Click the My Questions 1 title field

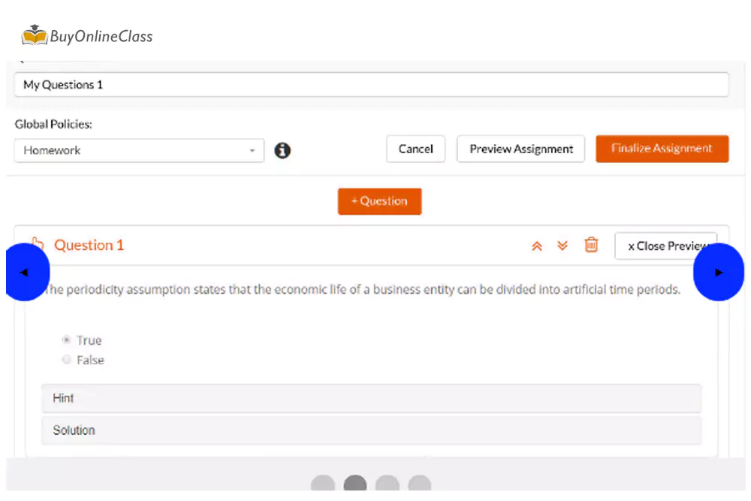tap(372, 84)
